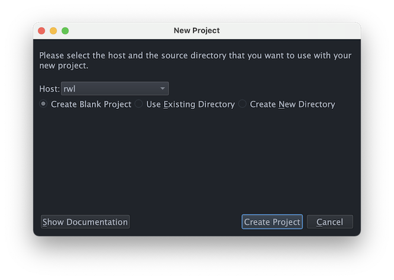Click the "Use Existing Directory" label text

click(190, 104)
